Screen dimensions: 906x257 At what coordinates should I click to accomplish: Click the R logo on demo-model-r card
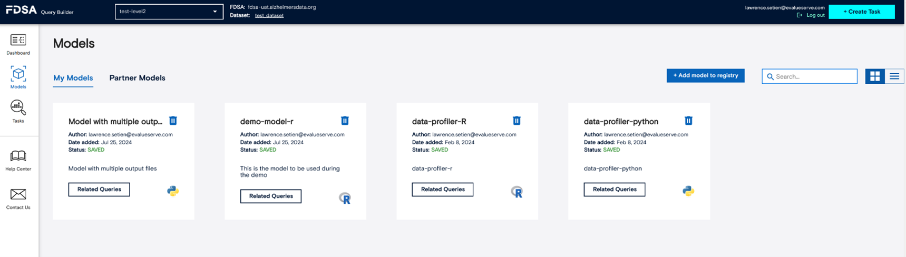point(345,198)
